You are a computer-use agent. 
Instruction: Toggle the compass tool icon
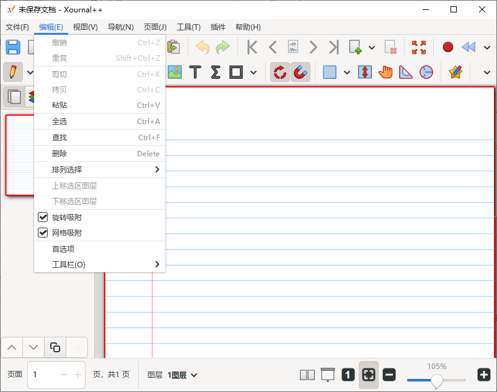pos(426,72)
